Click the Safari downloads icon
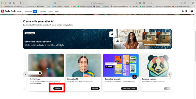The image size is (196, 99). click(182, 3)
